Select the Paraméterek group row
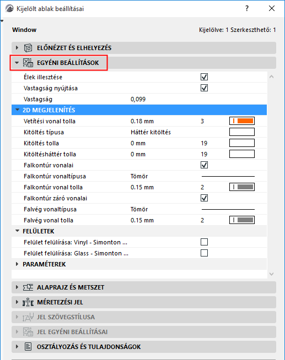 [139, 264]
